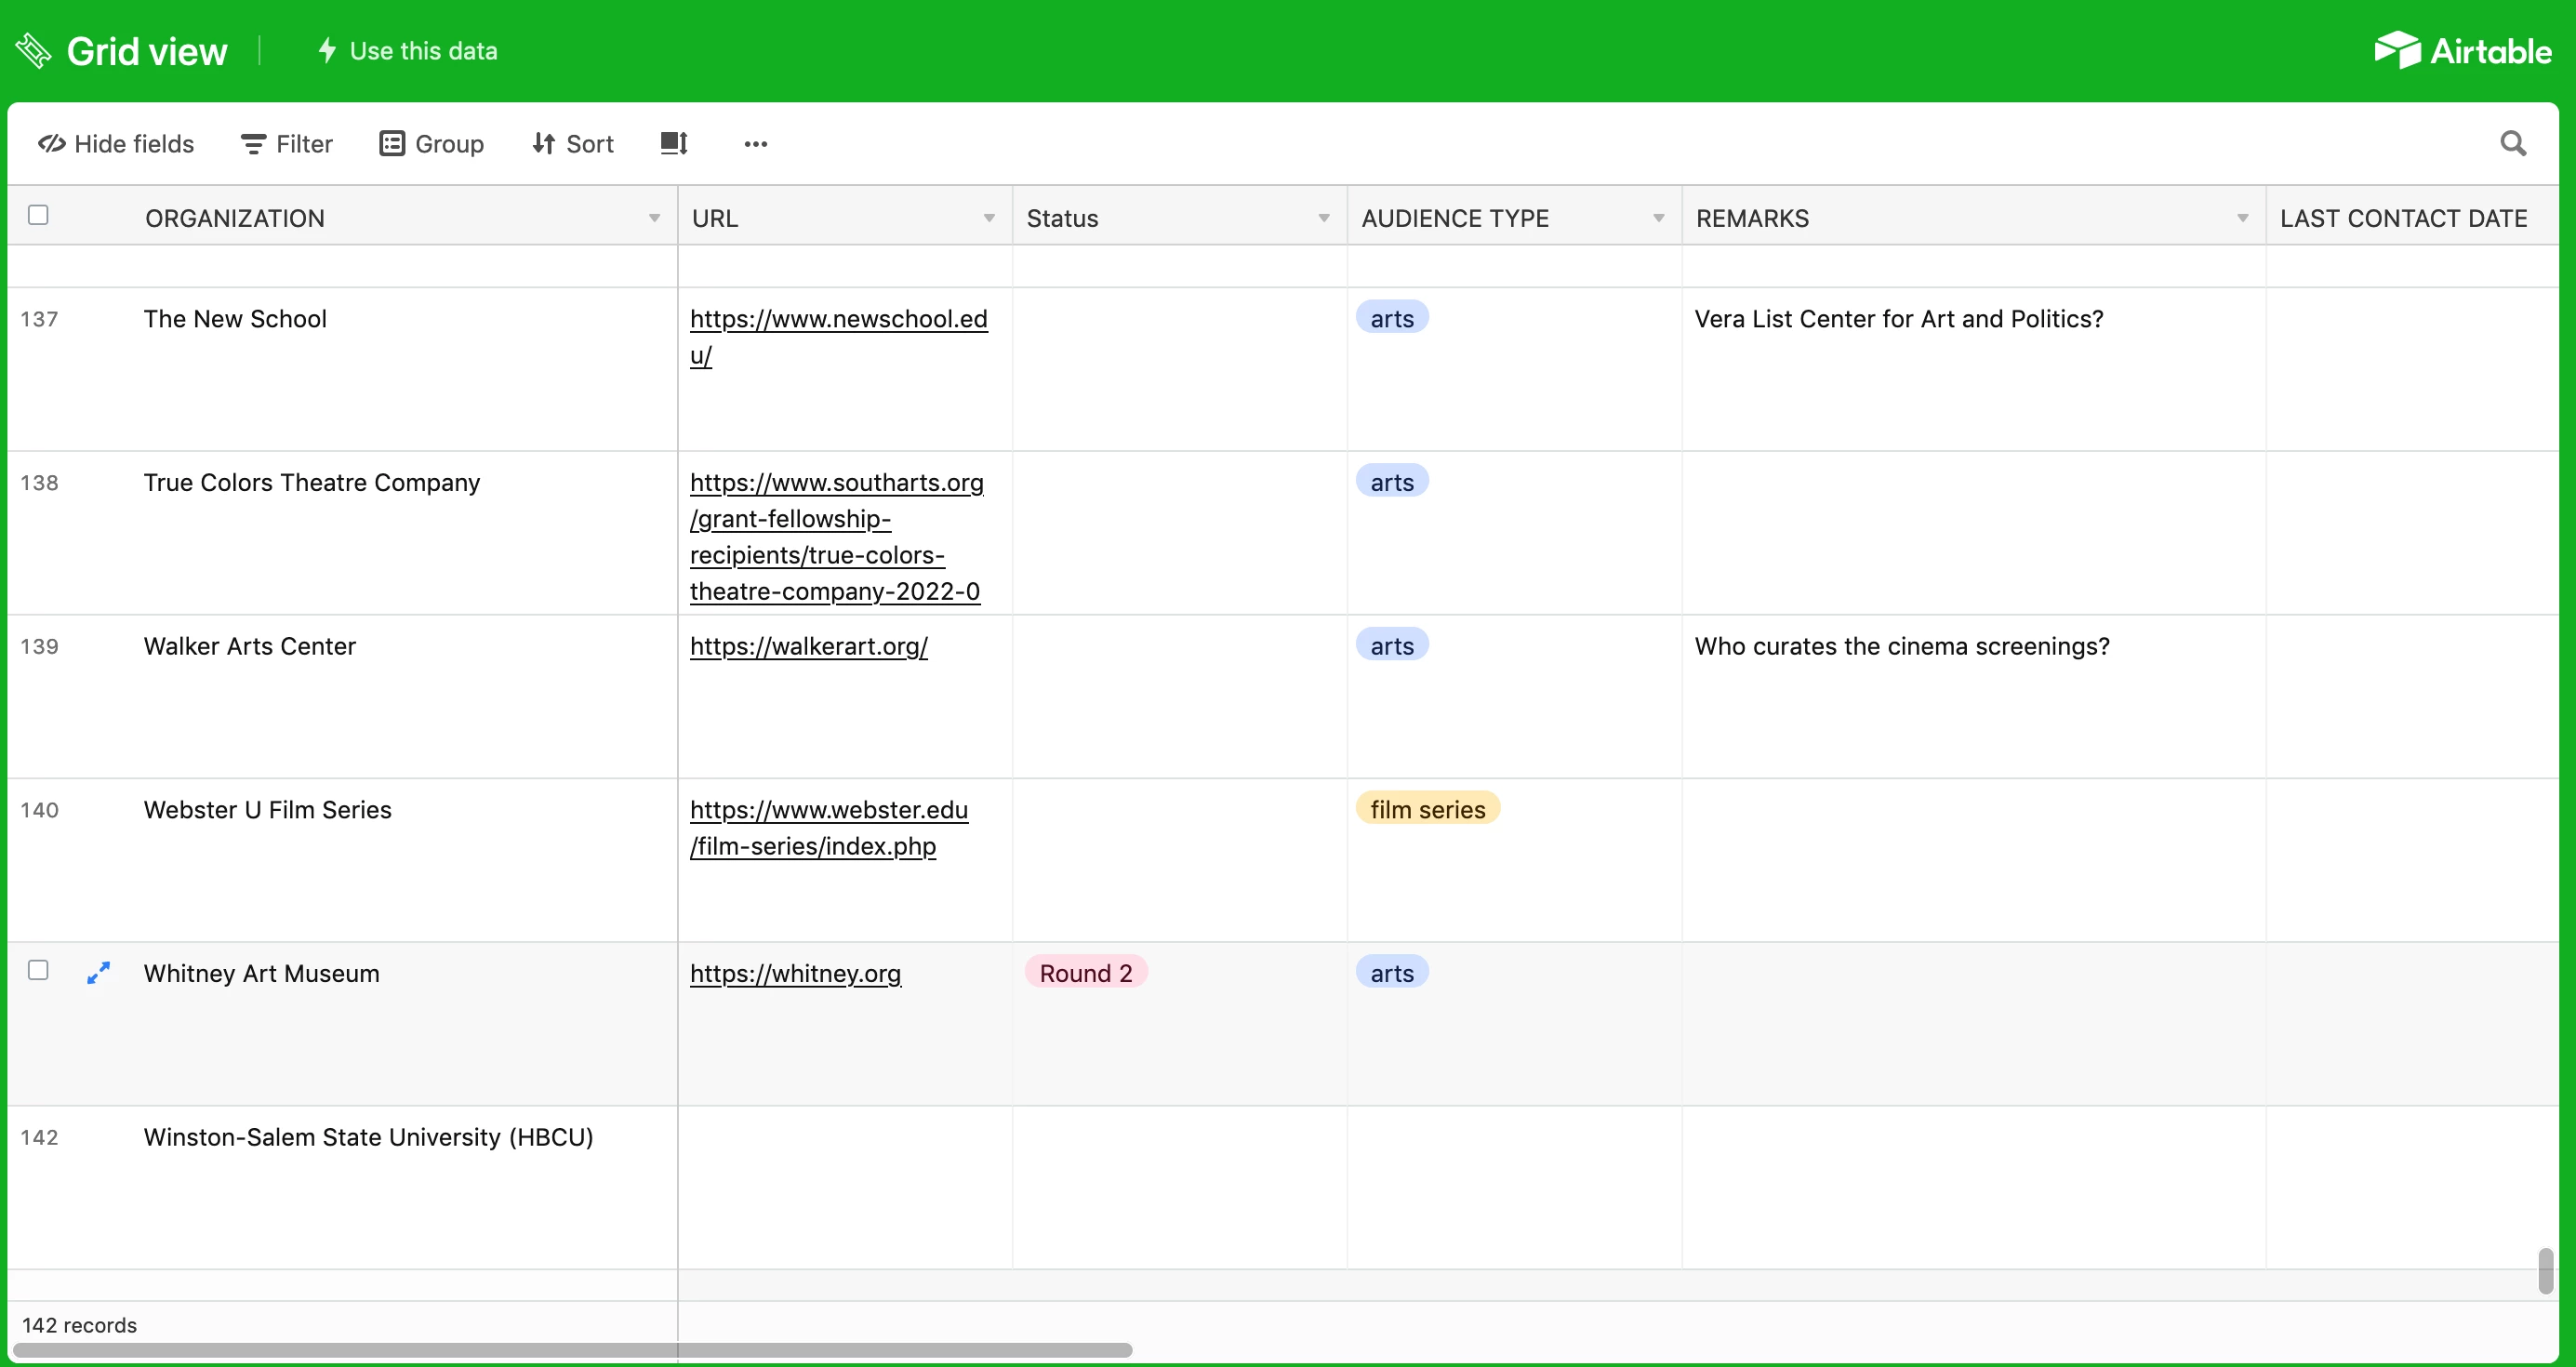Click the 142 records count

pyautogui.click(x=79, y=1325)
